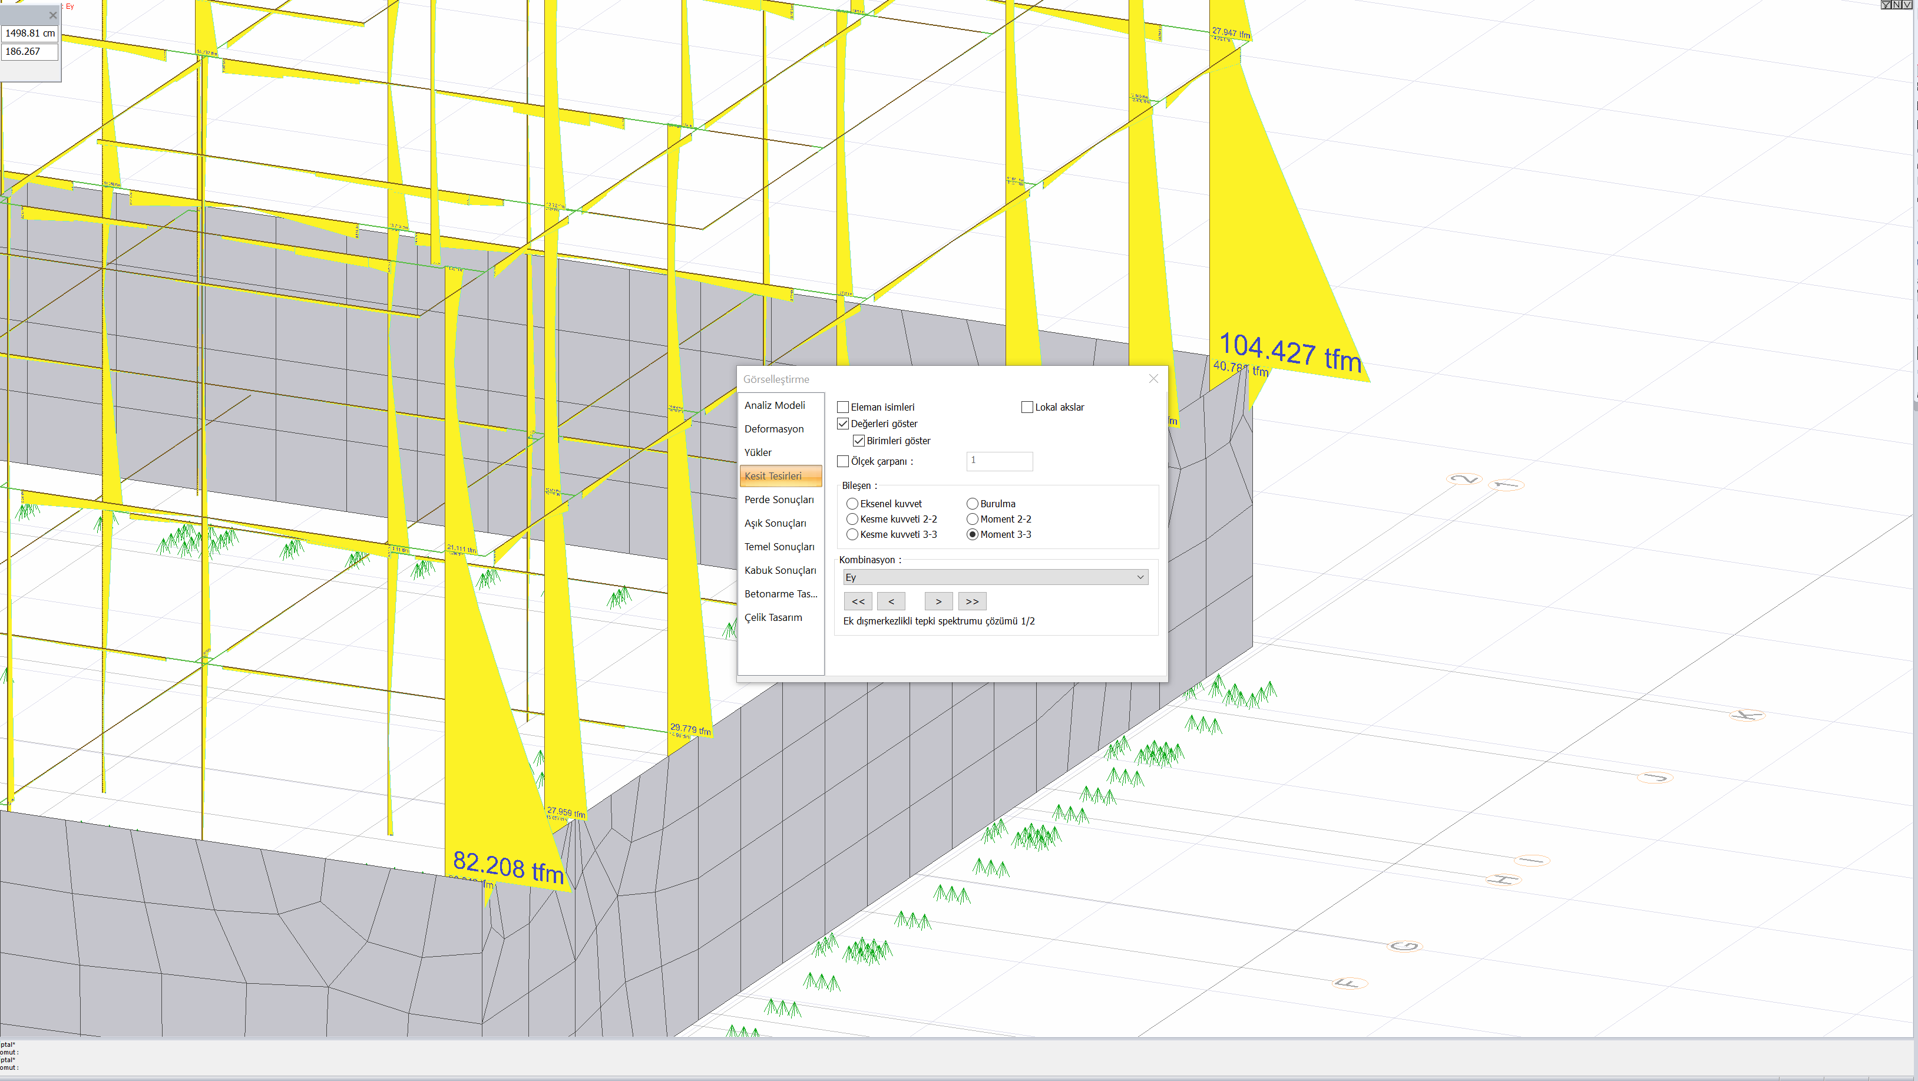Enable Ölçek çarpanı checkbox
The image size is (1918, 1081).
(843, 462)
